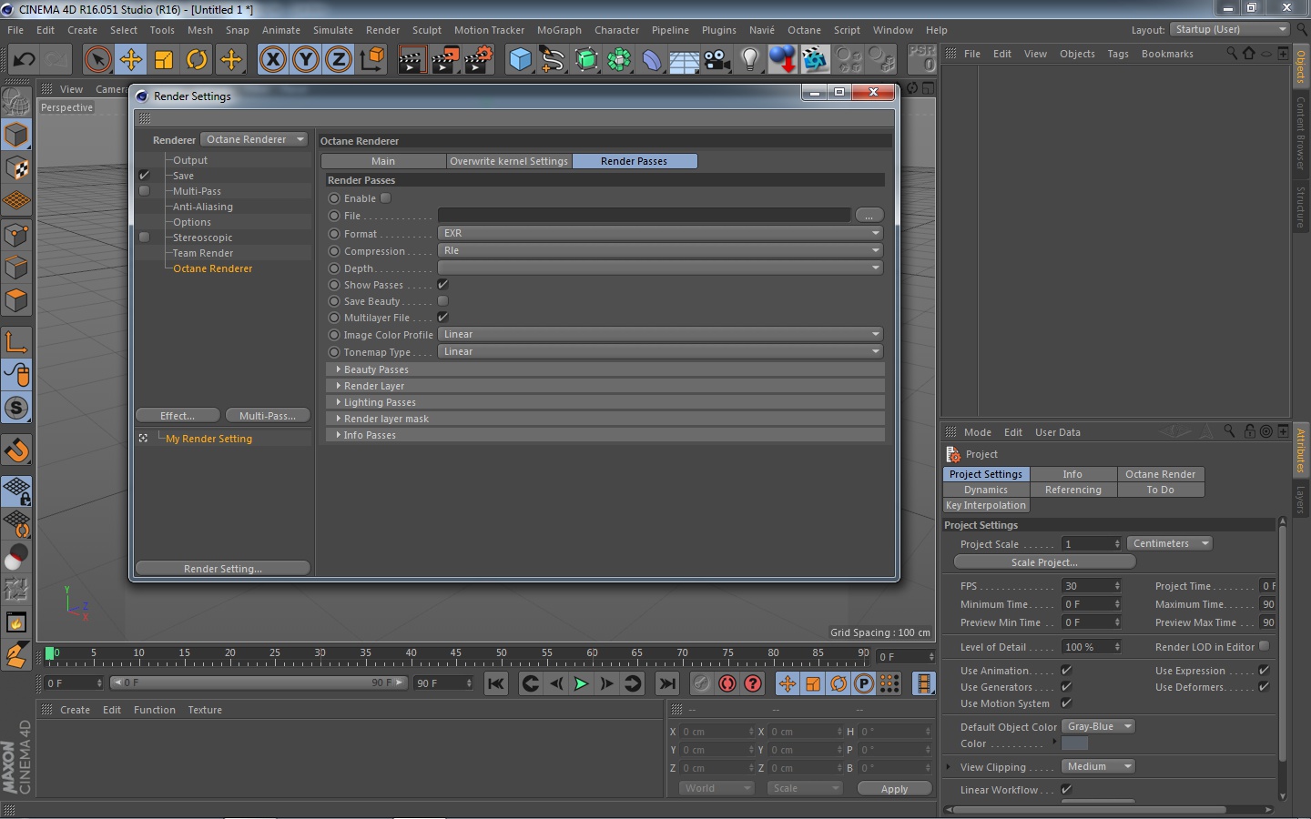Open the Spline pen tool icon

click(x=553, y=60)
